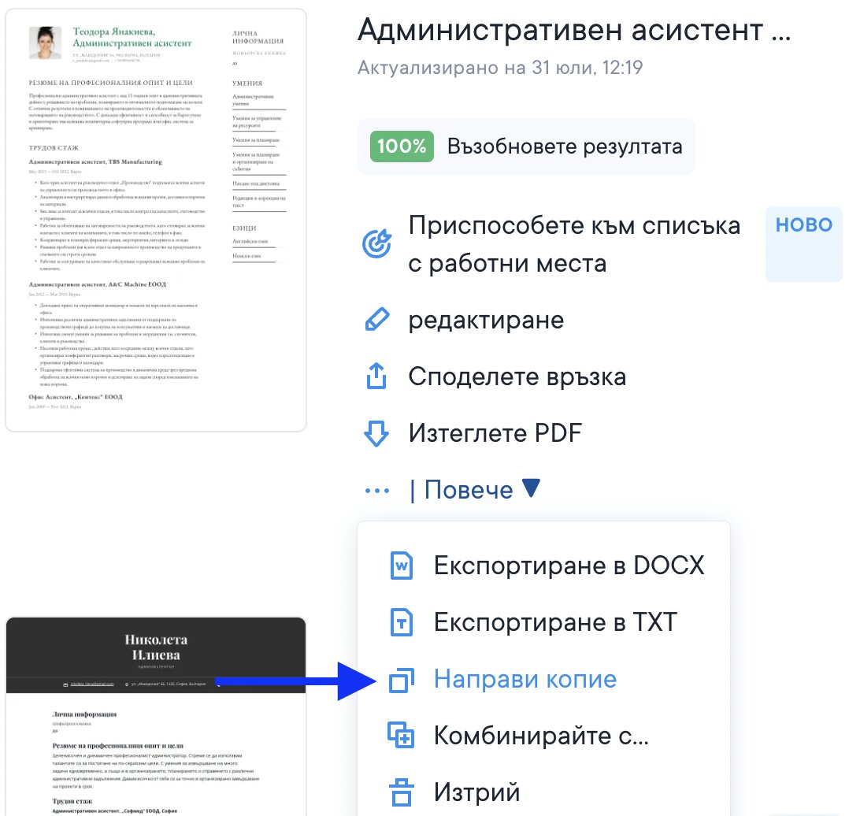849x816 pixels.
Task: Click the green 100% score badge
Action: [x=402, y=147]
